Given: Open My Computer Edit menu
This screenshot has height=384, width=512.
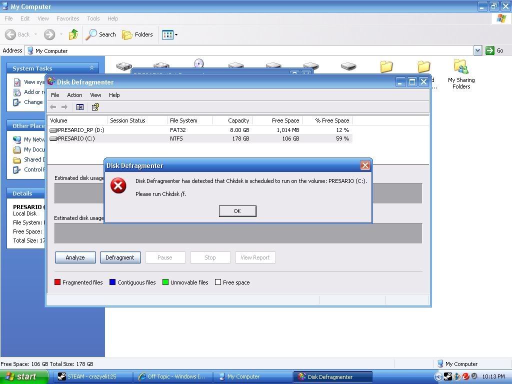Looking at the screenshot, I should [25, 18].
